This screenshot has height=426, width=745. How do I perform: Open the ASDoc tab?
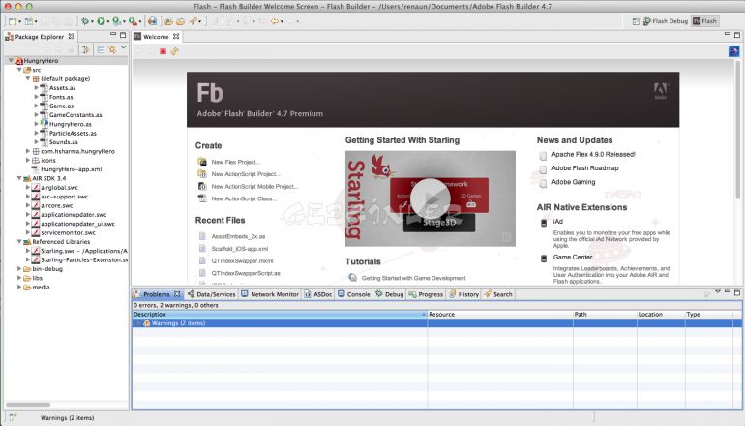point(318,294)
